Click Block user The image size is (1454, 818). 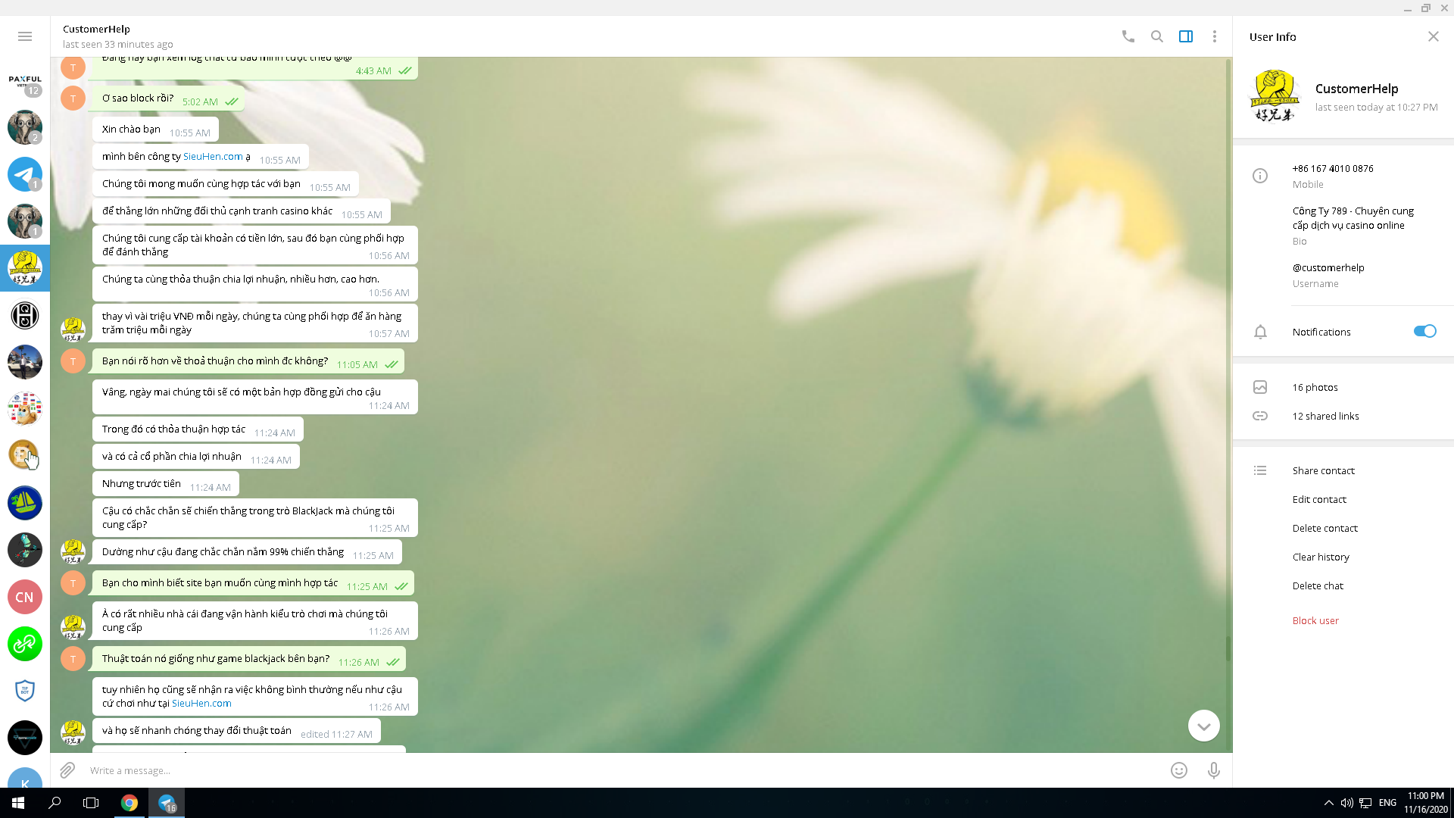point(1315,620)
